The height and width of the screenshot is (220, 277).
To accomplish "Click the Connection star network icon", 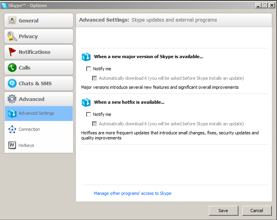I will (12, 129).
